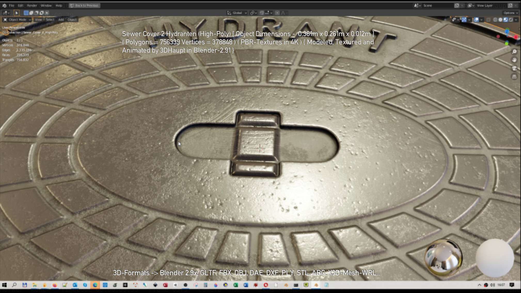The image size is (521, 293).
Task: Open the Window menu
Action: pyautogui.click(x=46, y=5)
